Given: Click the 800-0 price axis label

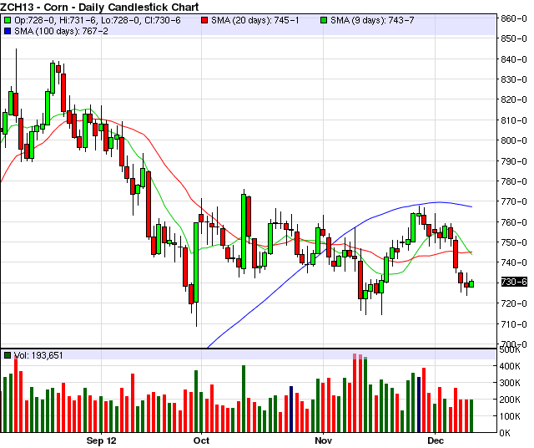Looking at the screenshot, I should (514, 140).
